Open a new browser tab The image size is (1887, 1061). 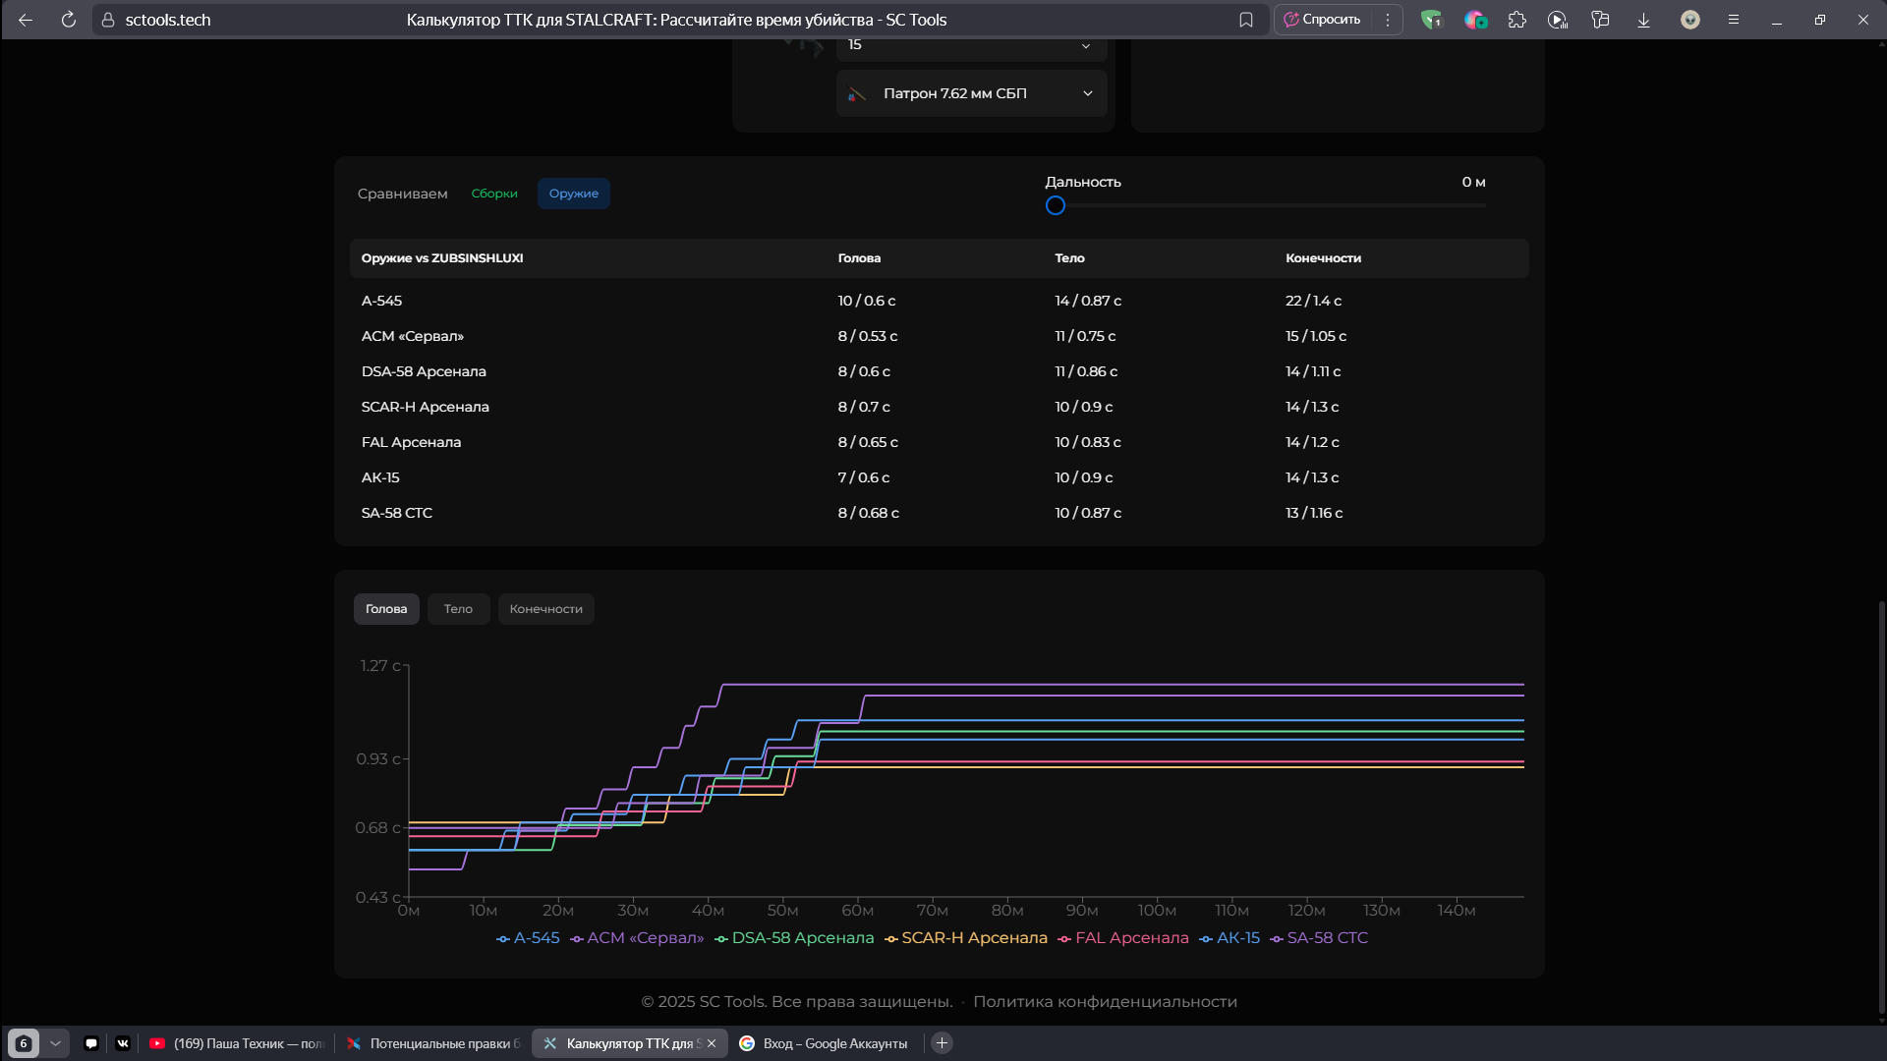pyautogui.click(x=942, y=1043)
